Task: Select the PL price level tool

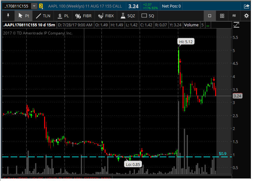Action: click(x=63, y=16)
